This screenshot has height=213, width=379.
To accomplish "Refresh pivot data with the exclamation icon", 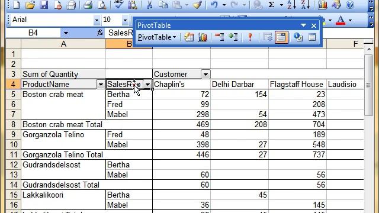I will [250, 37].
